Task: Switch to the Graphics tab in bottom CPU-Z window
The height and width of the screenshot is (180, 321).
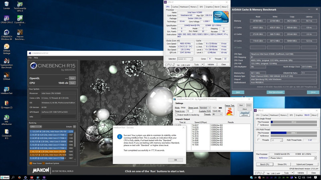Action: (299, 115)
